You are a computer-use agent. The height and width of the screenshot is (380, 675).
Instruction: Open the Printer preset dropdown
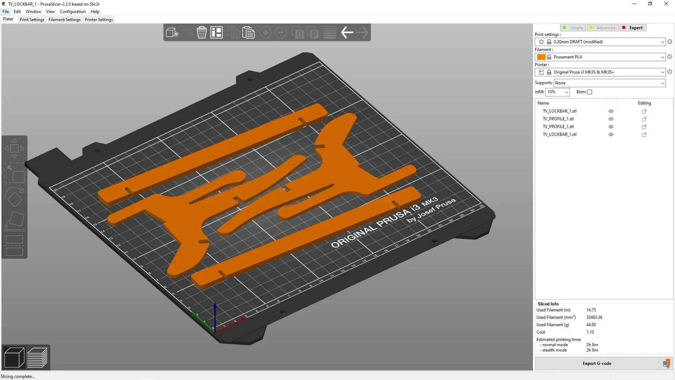point(600,72)
